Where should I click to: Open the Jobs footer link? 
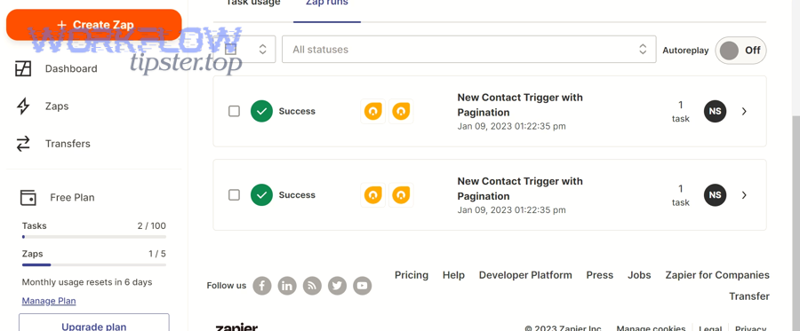[x=639, y=275]
